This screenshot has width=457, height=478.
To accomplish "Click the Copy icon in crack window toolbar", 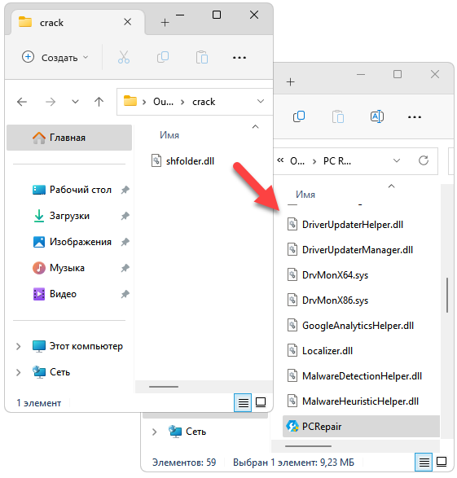I will tap(163, 57).
